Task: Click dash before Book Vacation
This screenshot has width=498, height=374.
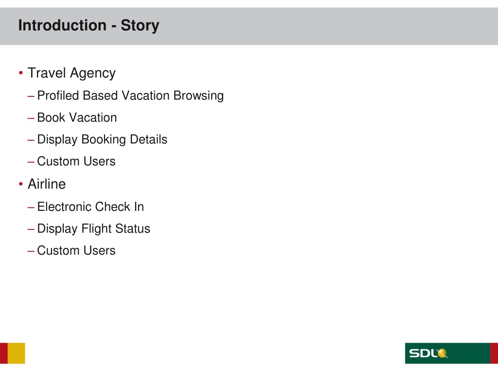Action: tap(31, 118)
